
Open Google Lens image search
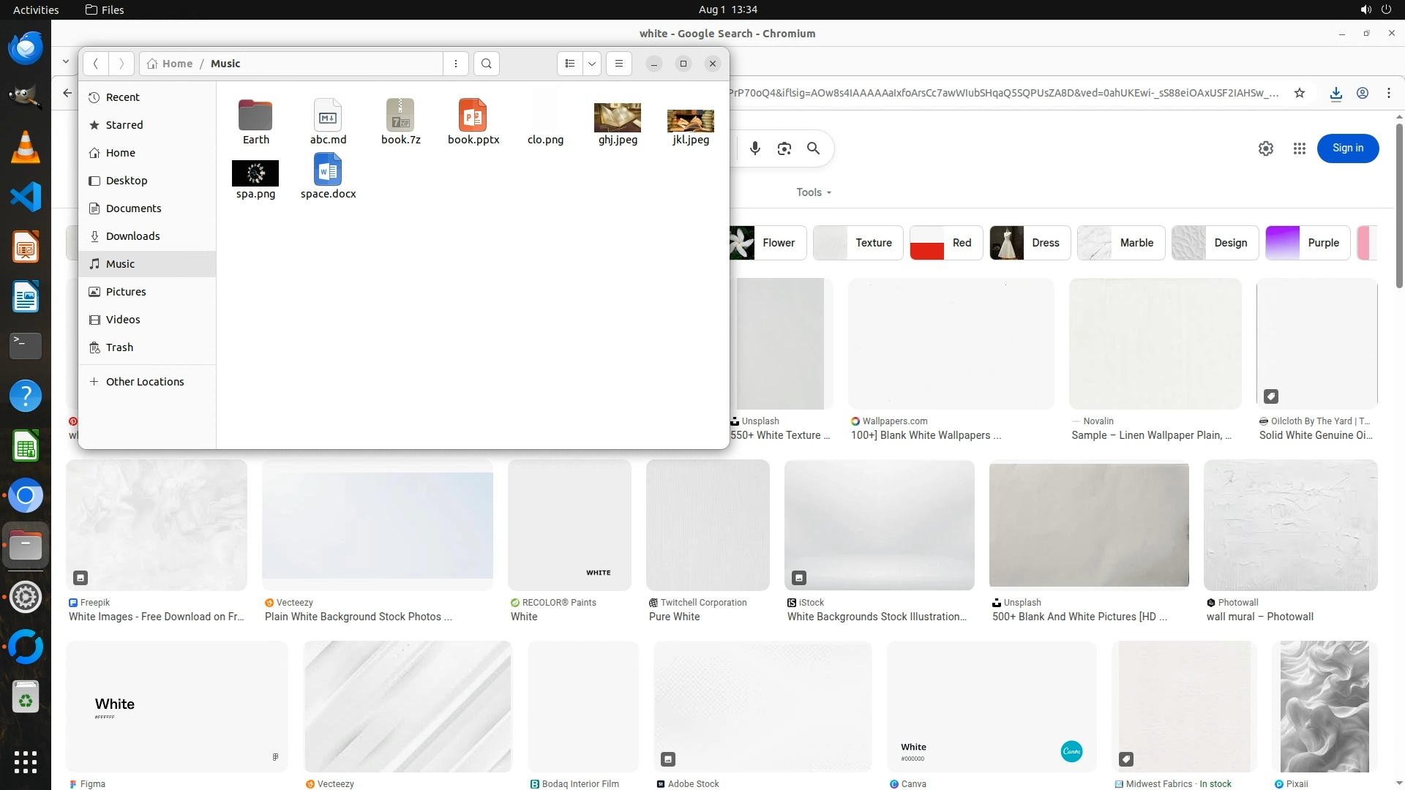pos(784,148)
